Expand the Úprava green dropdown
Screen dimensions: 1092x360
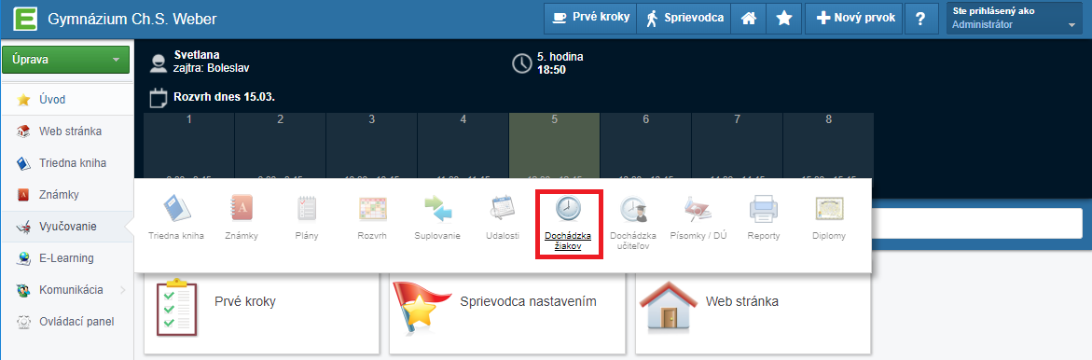click(66, 60)
